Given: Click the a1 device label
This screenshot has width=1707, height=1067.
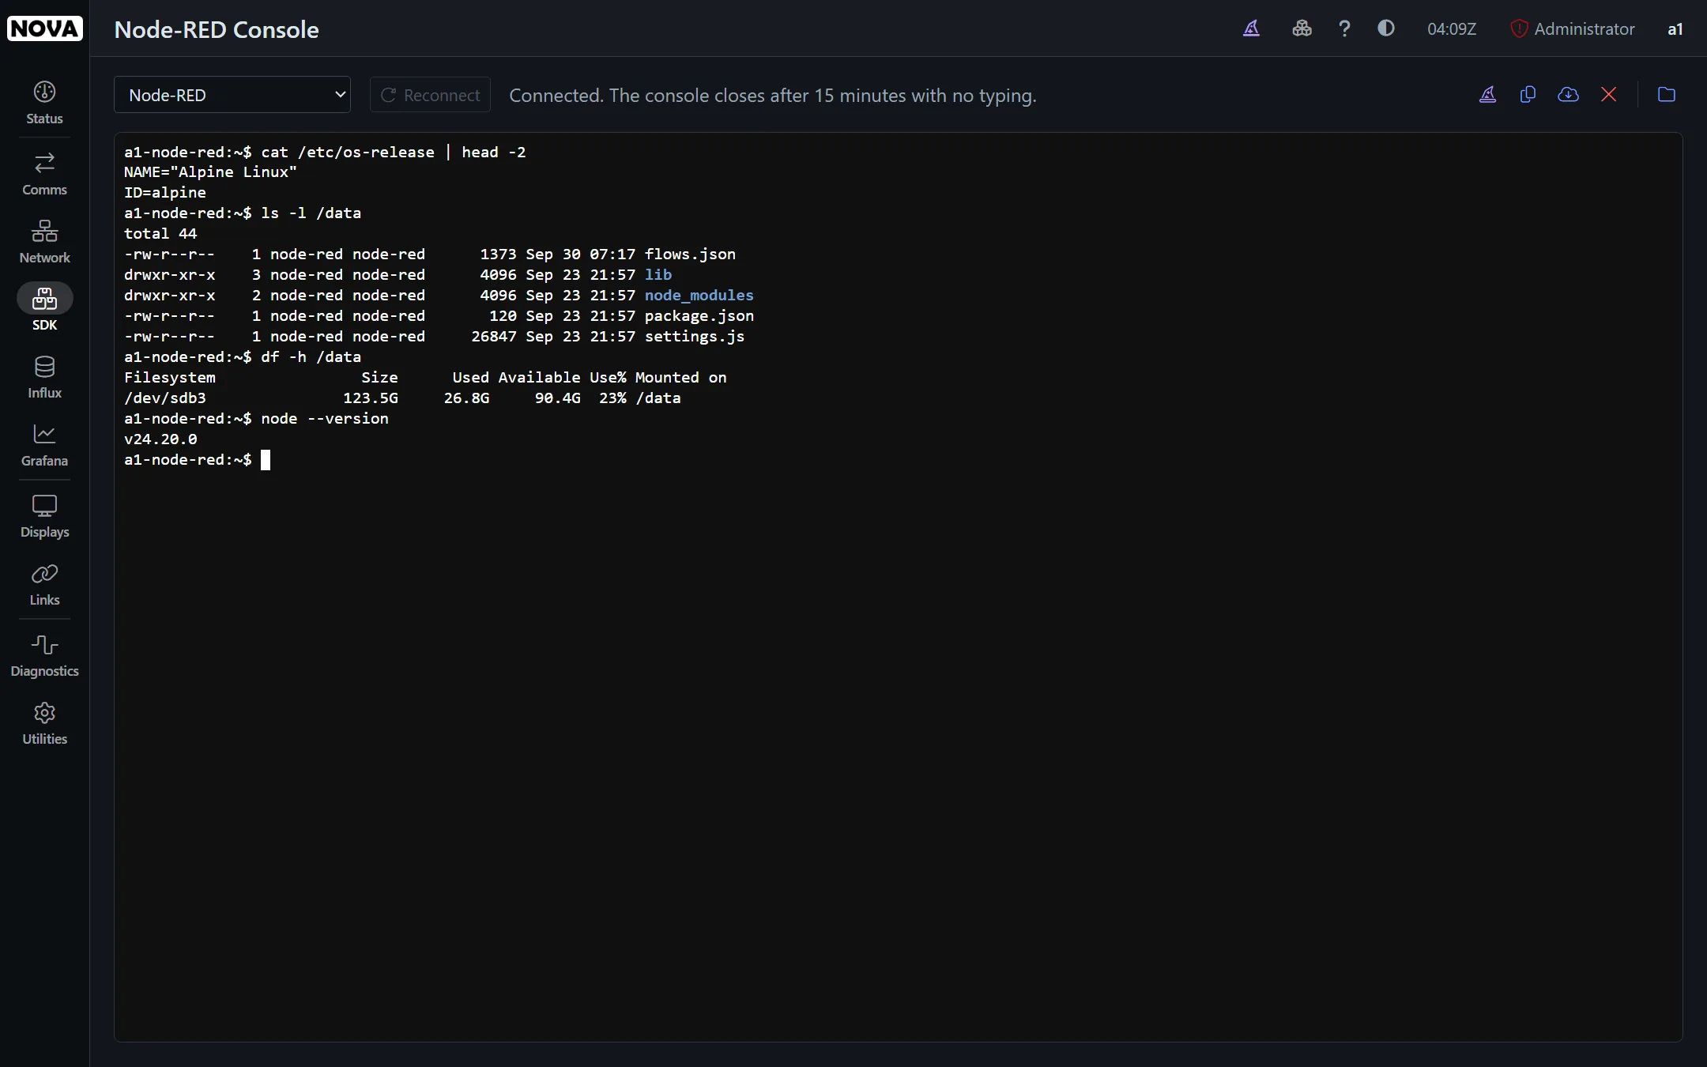Looking at the screenshot, I should tap(1675, 29).
